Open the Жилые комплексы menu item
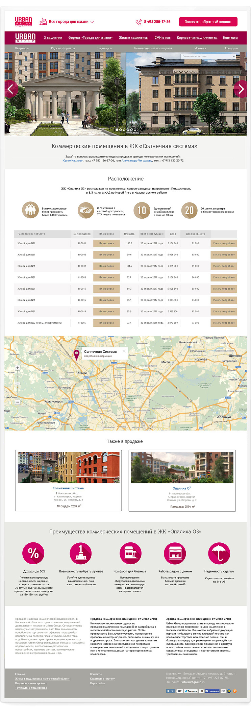The width and height of the screenshot is (251, 712). (133, 38)
